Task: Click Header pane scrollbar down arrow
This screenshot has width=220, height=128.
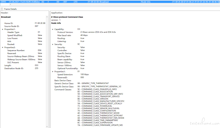Action: [47, 127]
